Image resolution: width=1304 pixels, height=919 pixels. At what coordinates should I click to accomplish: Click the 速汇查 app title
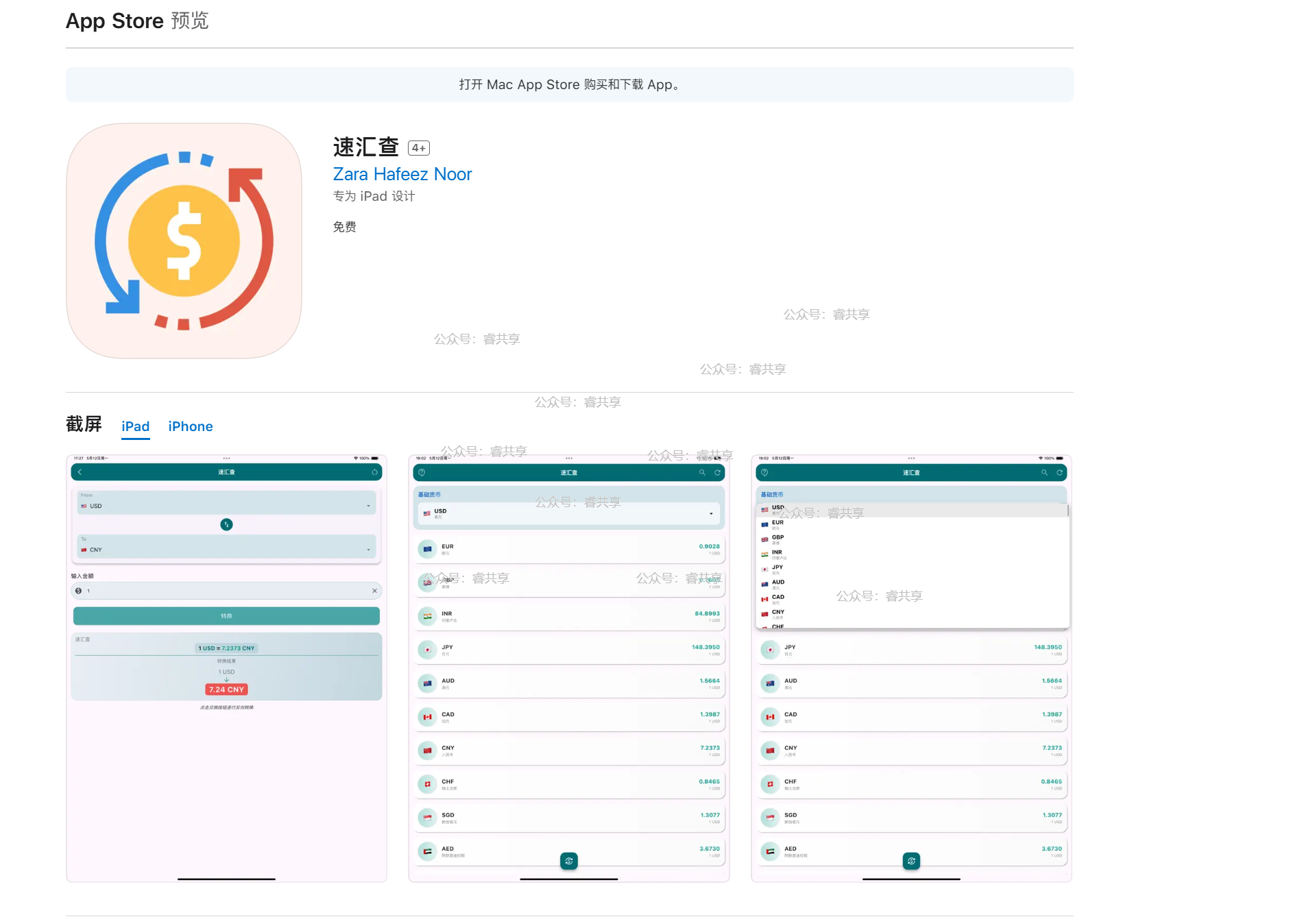click(366, 147)
